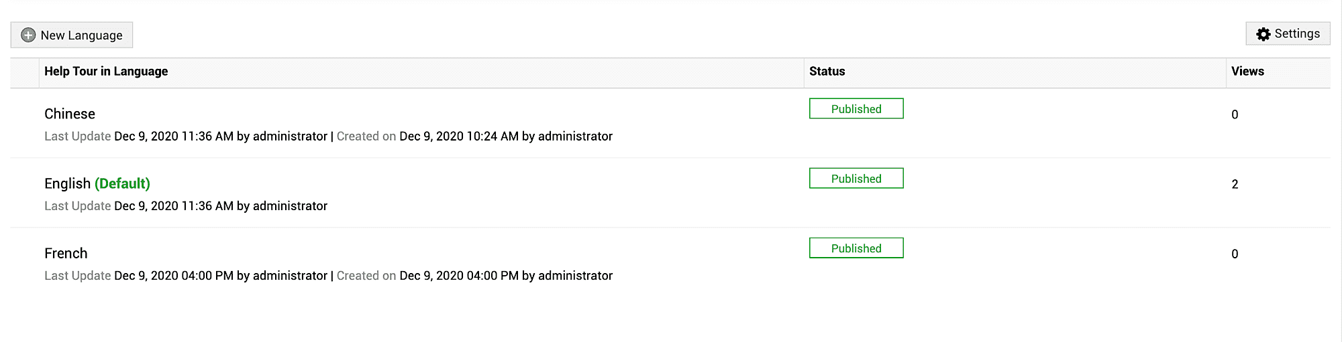Click the green (Default) label
Image resolution: width=1342 pixels, height=342 pixels.
coord(122,183)
